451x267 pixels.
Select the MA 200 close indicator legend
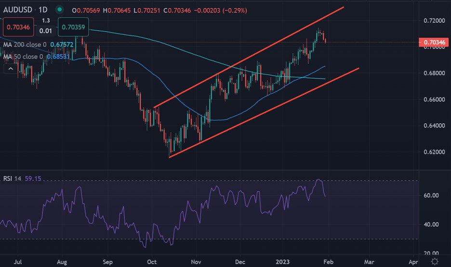coord(25,45)
